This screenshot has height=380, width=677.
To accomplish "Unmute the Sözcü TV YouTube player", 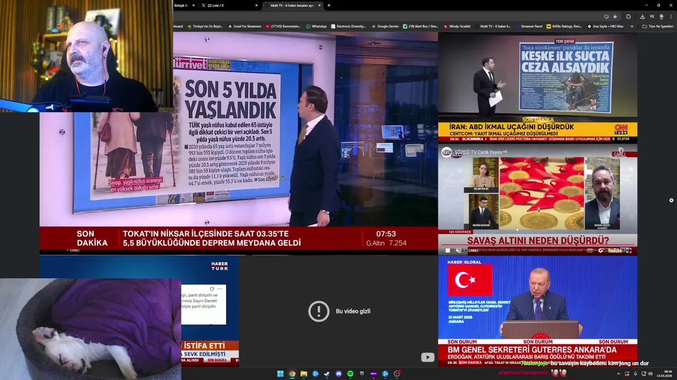I will (459, 251).
